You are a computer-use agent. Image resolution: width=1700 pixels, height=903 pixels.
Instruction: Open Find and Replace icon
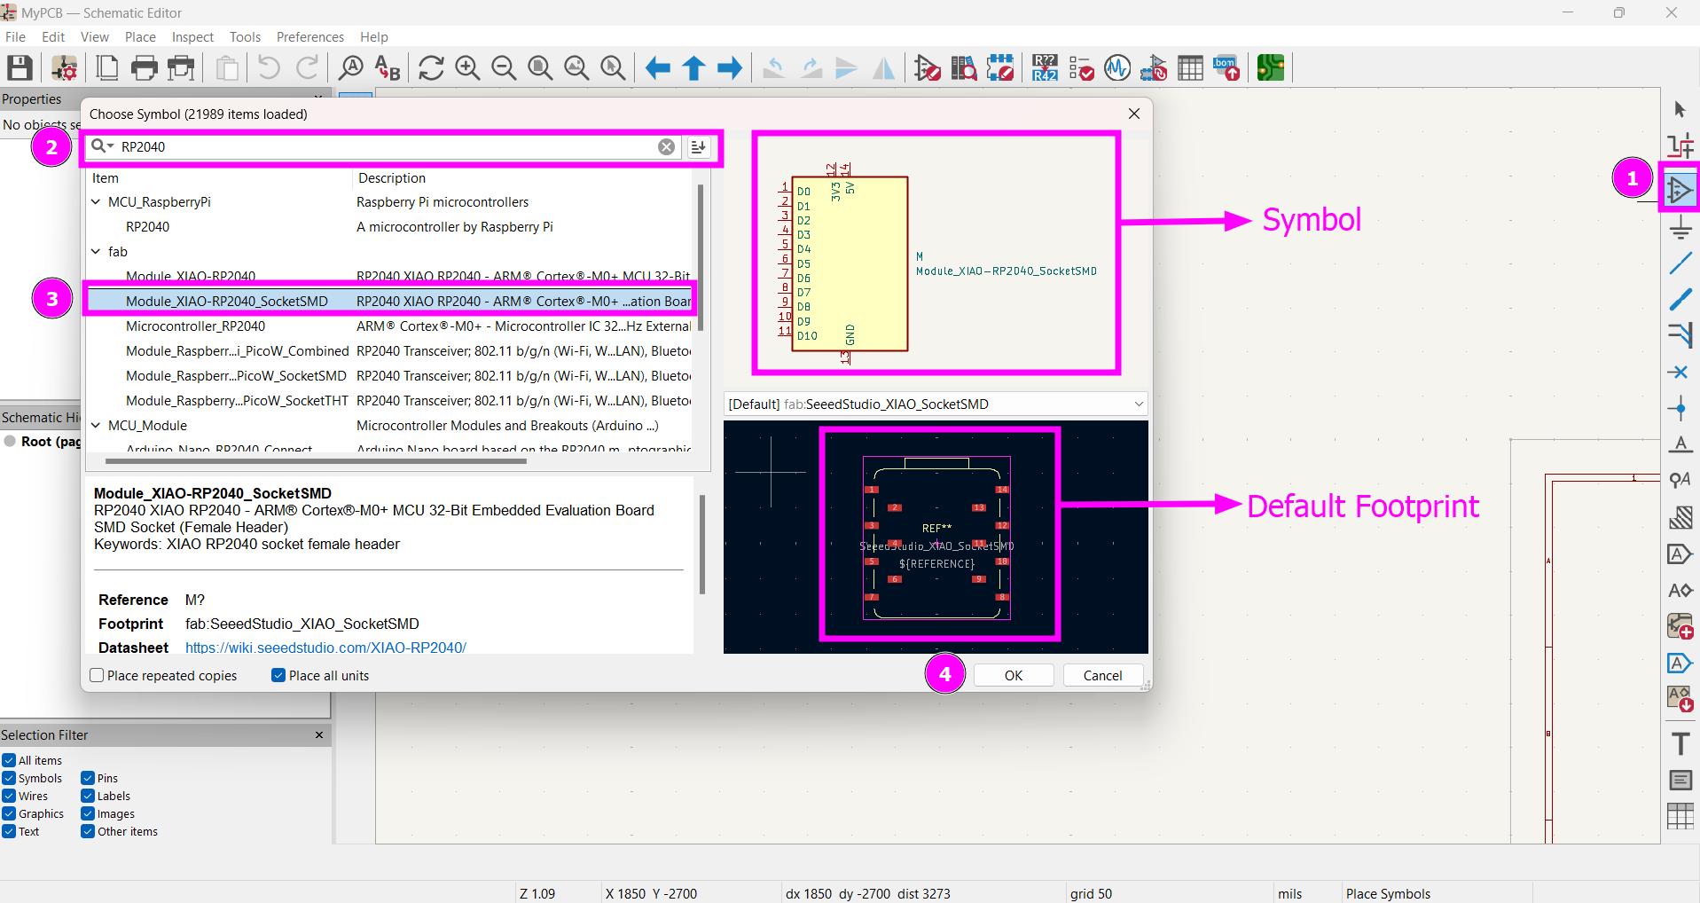pos(388,68)
